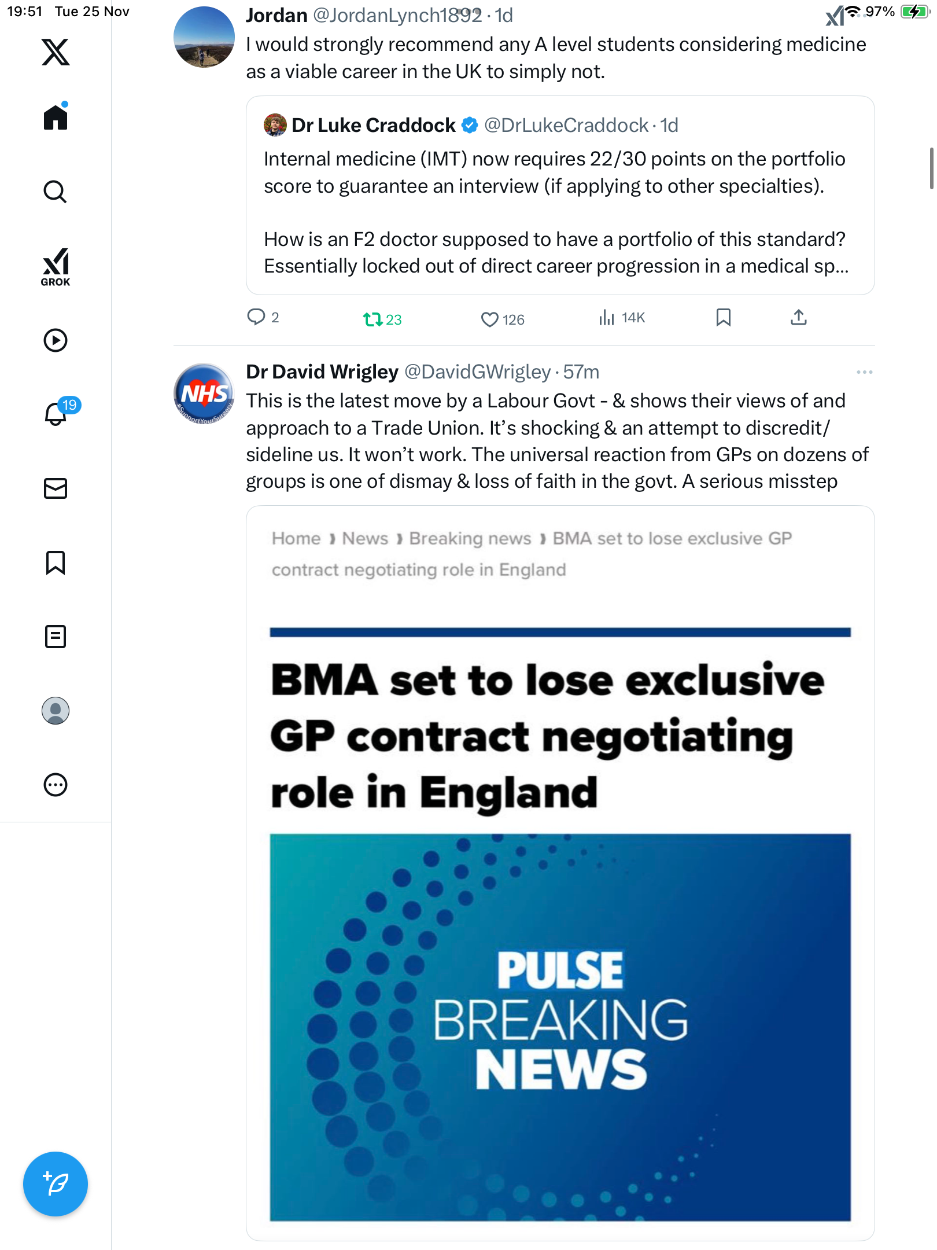Open replies on Jordan's post
The width and height of the screenshot is (937, 1250).
click(x=256, y=317)
